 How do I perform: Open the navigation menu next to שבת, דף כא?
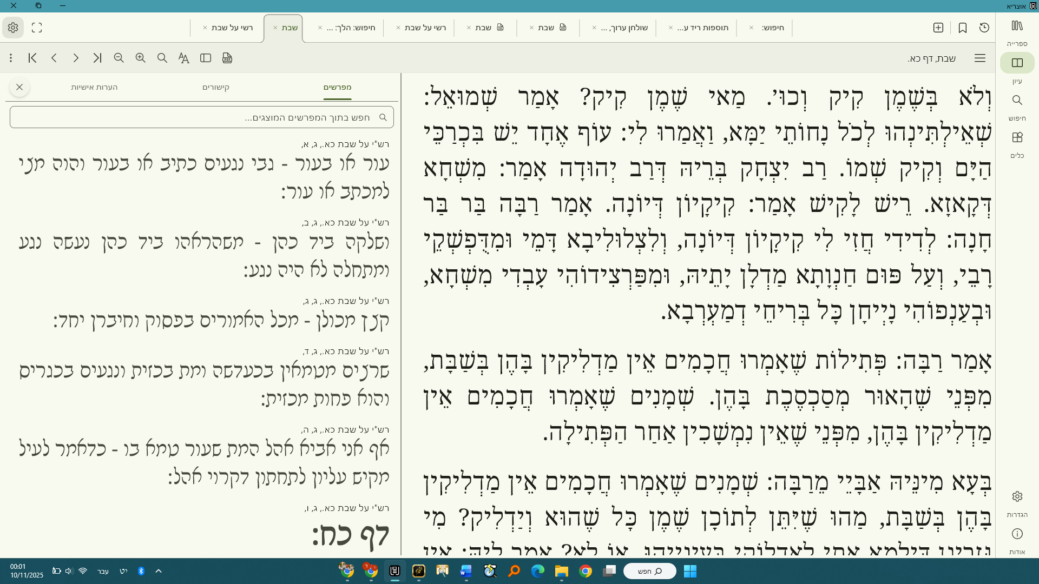pos(981,58)
